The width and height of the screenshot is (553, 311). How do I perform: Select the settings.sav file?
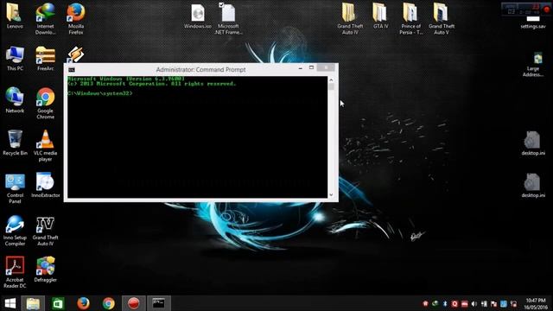click(x=533, y=23)
